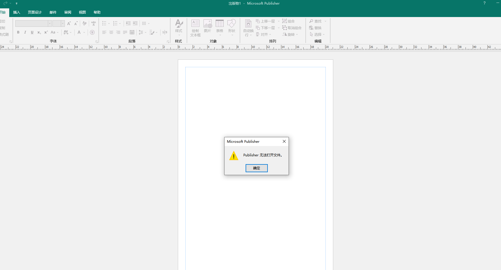Open the 字体 font dialog launcher
501x270 pixels.
tap(97, 42)
